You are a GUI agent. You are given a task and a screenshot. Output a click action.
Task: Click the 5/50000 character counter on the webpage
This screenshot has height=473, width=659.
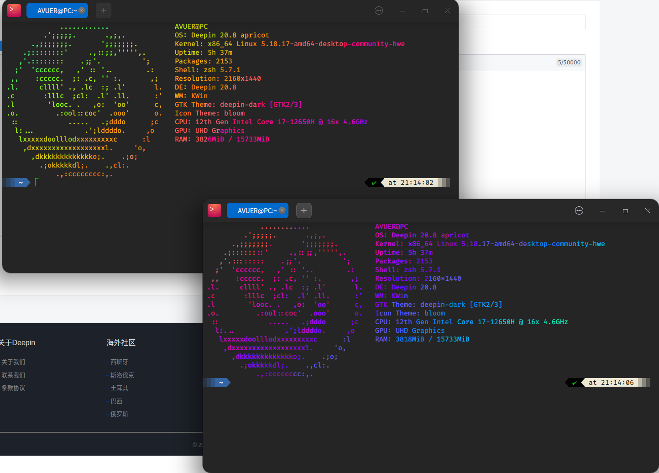[x=569, y=63]
